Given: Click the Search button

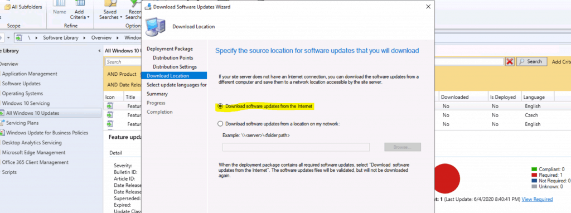Looking at the screenshot, I should (x=531, y=61).
